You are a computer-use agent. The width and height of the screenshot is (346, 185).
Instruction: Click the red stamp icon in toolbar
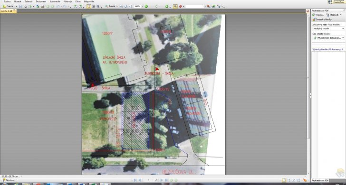point(181,7)
